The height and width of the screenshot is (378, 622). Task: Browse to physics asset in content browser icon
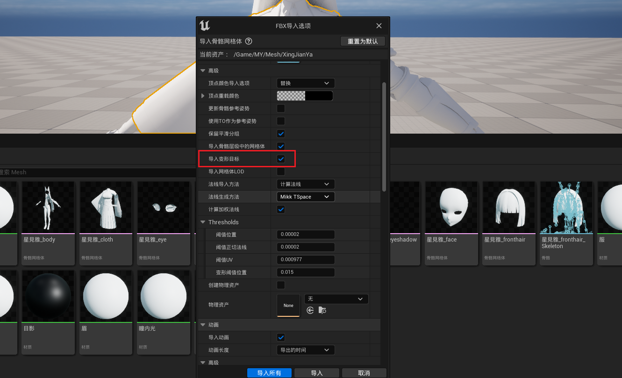[x=322, y=310]
